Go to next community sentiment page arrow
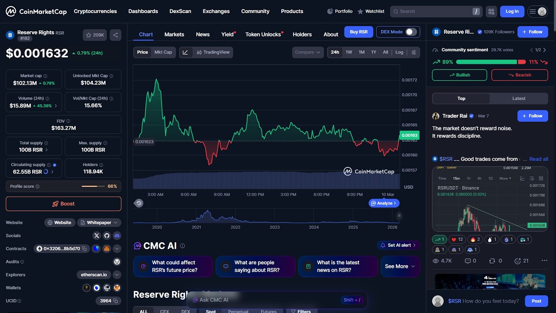The width and height of the screenshot is (556, 313). [544, 50]
